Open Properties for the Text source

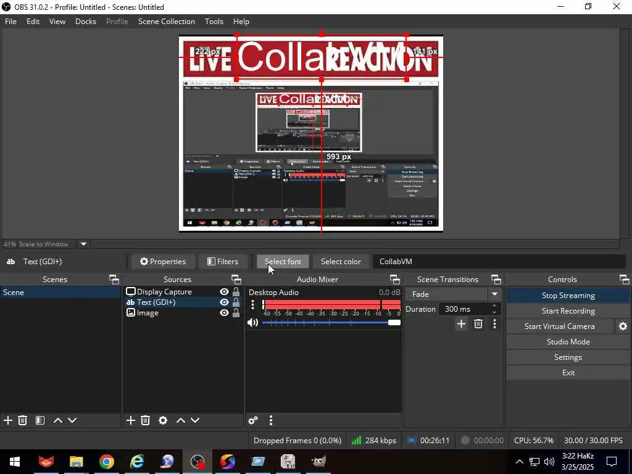pos(163,262)
